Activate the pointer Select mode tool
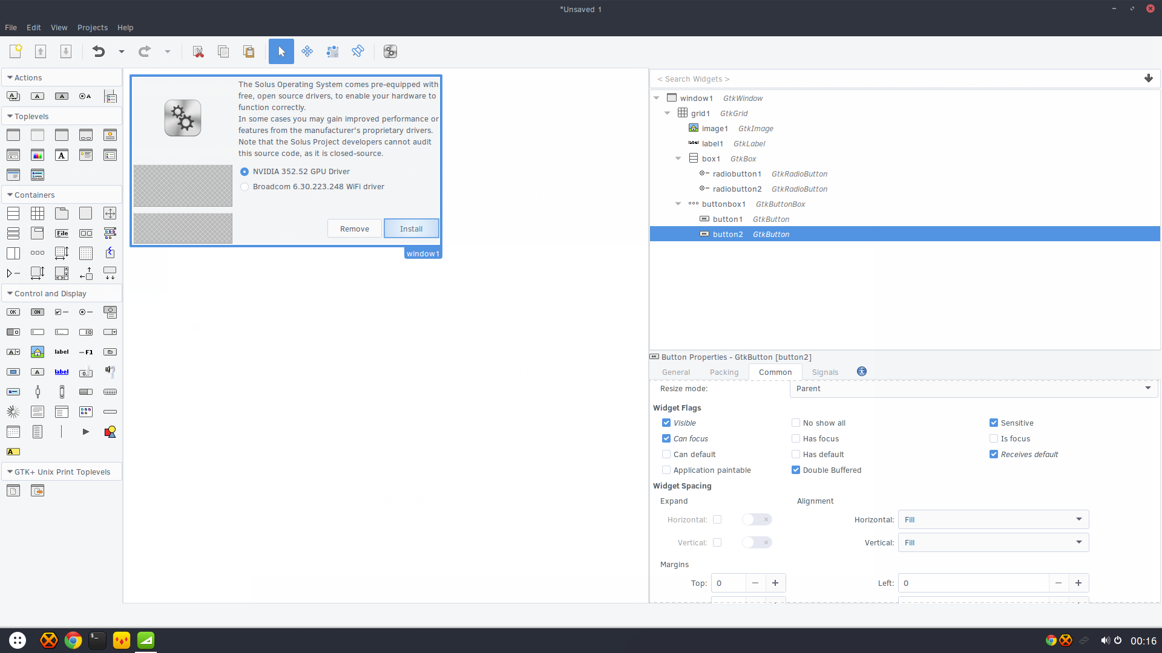This screenshot has width=1162, height=653. coord(281,51)
